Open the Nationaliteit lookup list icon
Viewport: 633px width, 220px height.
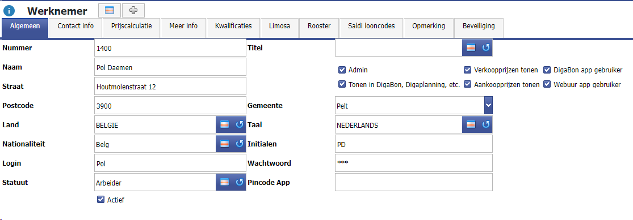coord(224,144)
